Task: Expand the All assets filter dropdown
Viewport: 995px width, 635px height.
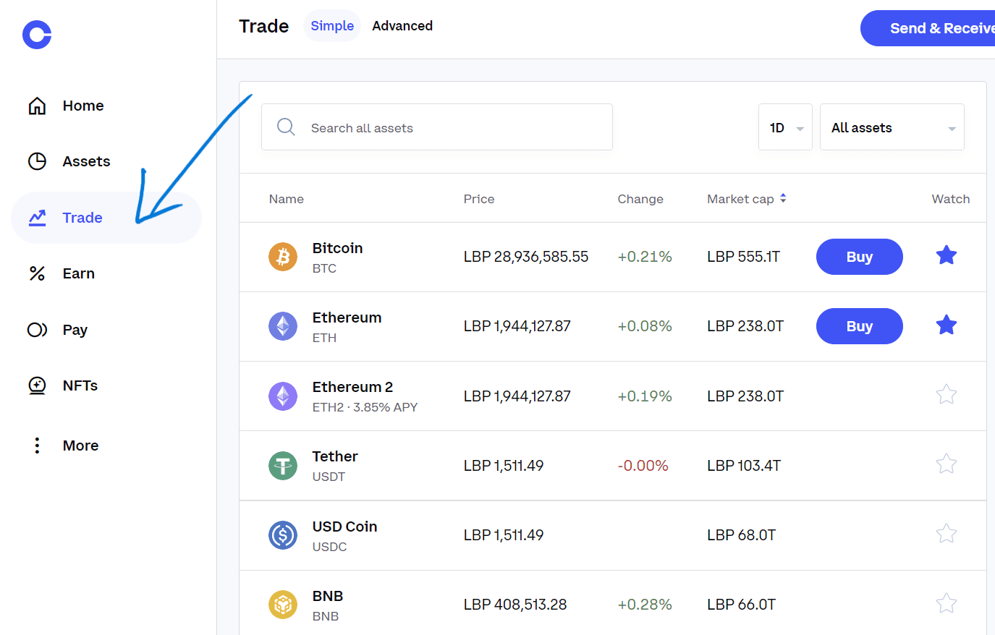Action: (892, 127)
